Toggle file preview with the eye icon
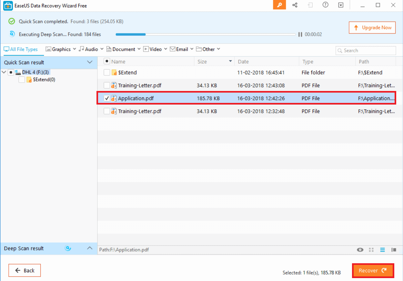Viewport: 403px width, 281px height. [x=360, y=249]
